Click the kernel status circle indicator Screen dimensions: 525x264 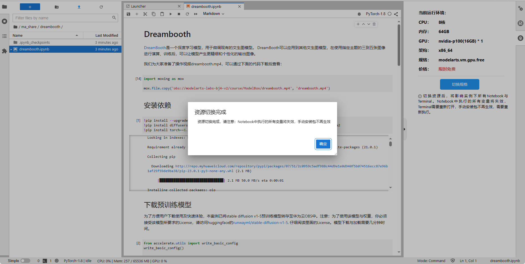[x=390, y=14]
